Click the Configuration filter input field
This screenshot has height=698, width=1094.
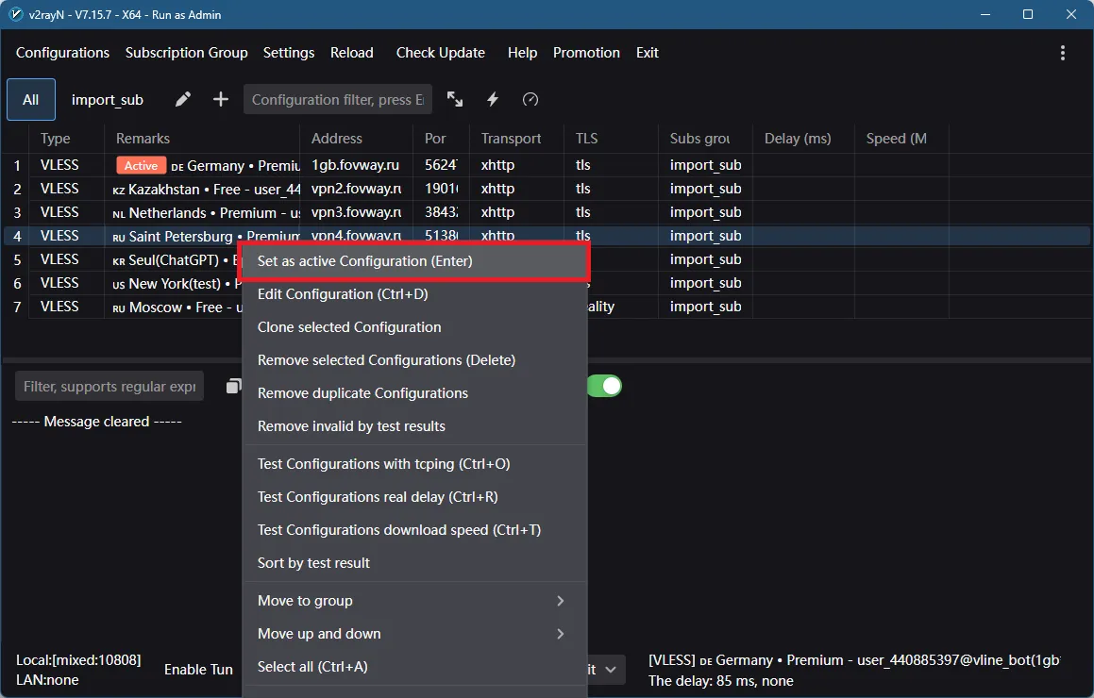tap(337, 100)
